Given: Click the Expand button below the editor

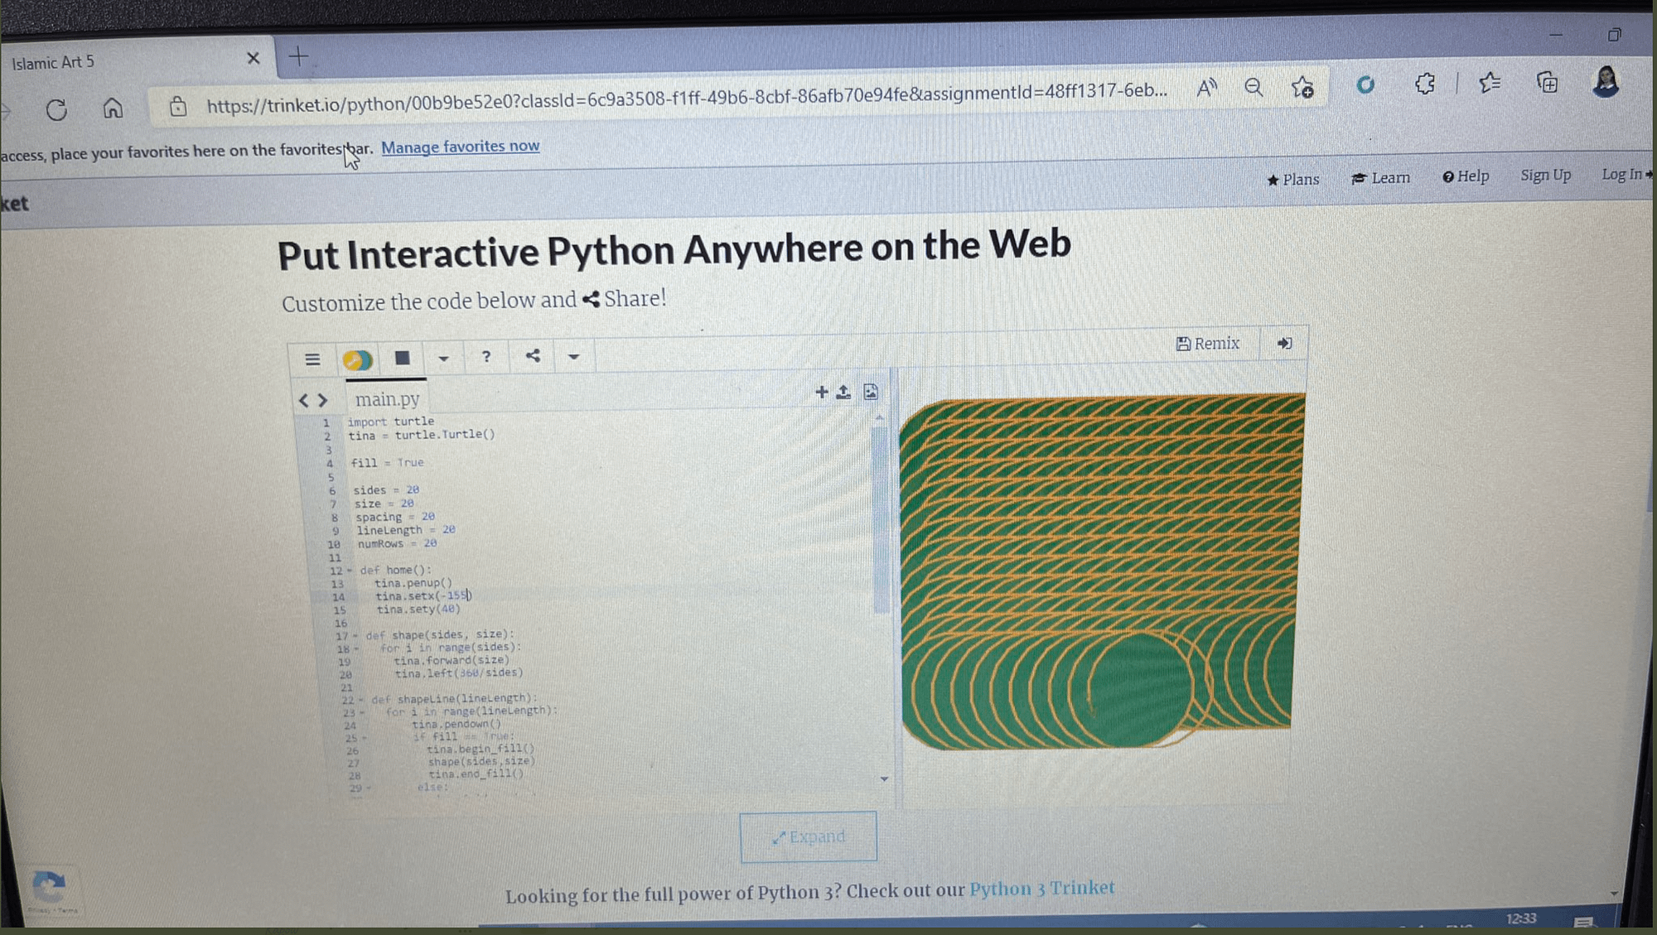Looking at the screenshot, I should click(809, 836).
